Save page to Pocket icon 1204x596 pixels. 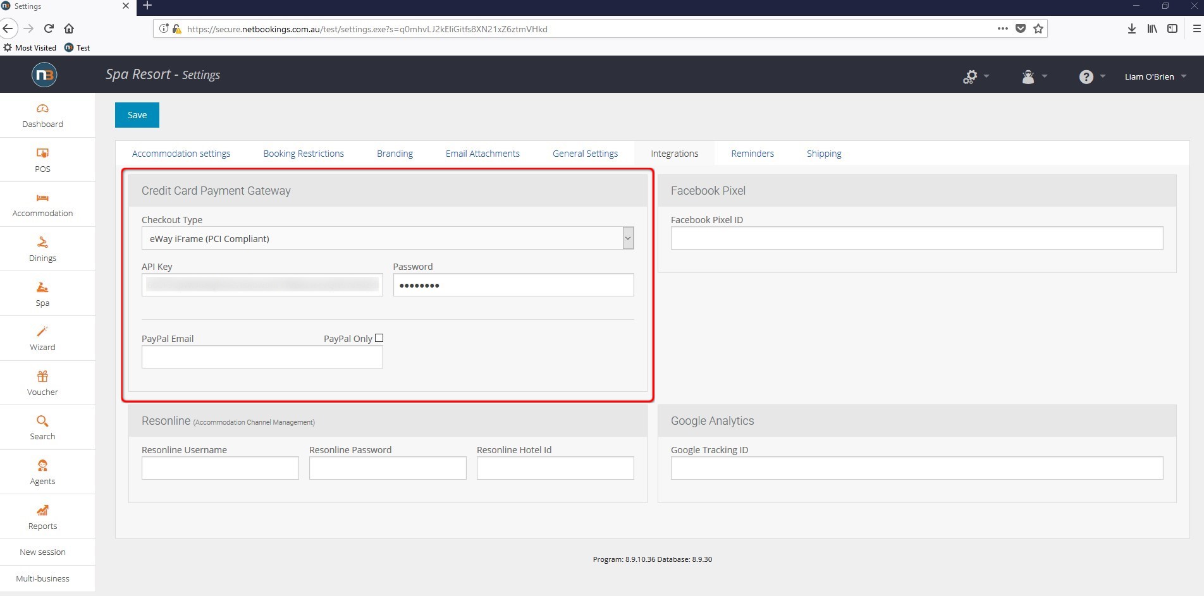(x=1020, y=28)
